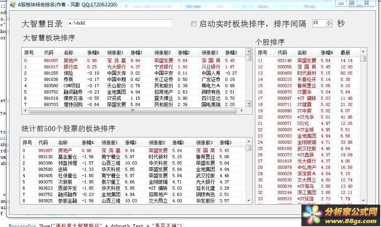Select the 基金重仓 row in bottom table
The height and width of the screenshot is (227, 381).
pos(133,157)
